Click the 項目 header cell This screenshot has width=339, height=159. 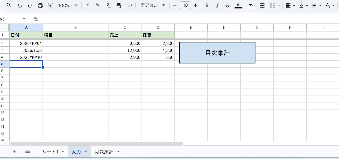(x=76, y=35)
